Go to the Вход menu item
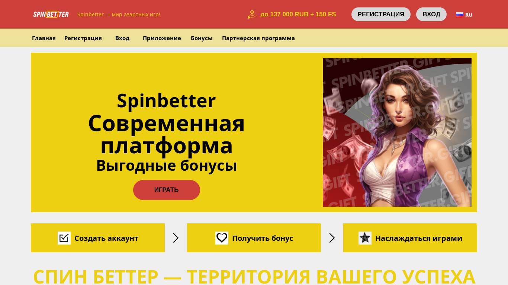 pos(122,38)
